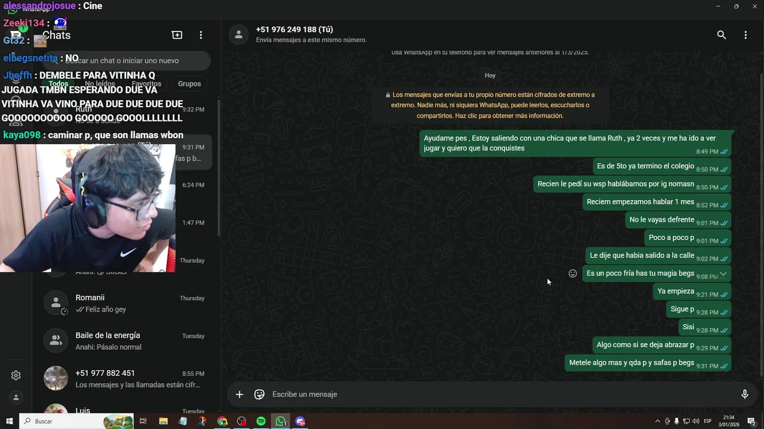Click the 'Sigue p' message
764x429 pixels.
click(699, 310)
